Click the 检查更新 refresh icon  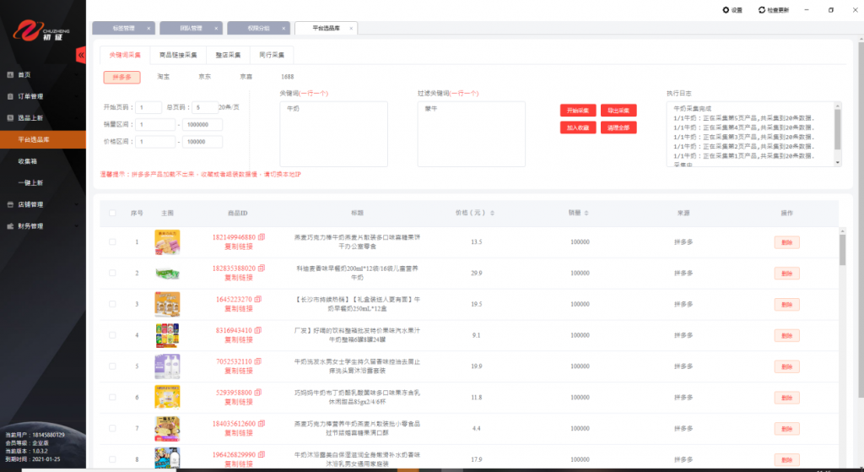pos(762,10)
